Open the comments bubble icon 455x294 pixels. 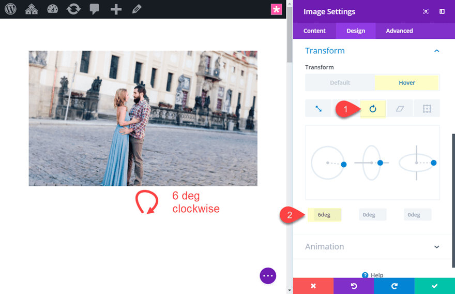coord(95,9)
